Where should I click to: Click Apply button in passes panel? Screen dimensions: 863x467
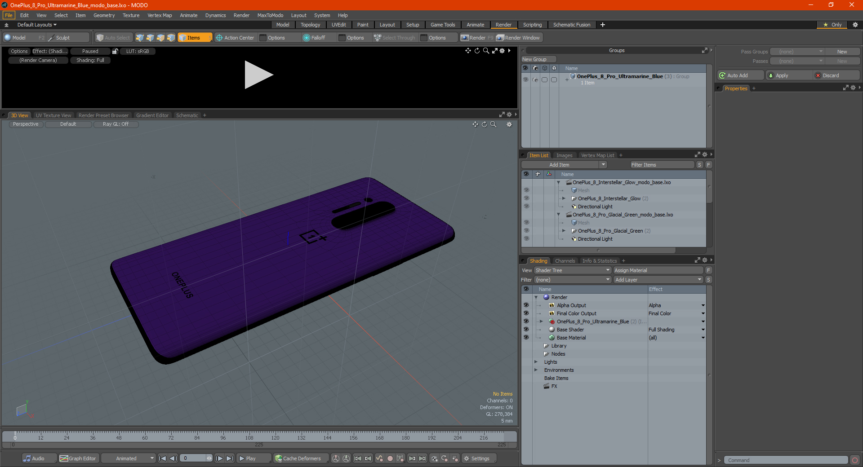[x=789, y=75]
